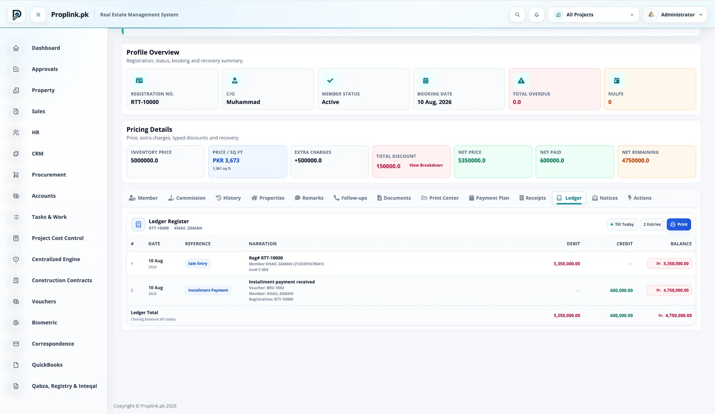Image resolution: width=715 pixels, height=414 pixels.
Task: Click the Ledger Register document icon
Action: [x=139, y=225]
